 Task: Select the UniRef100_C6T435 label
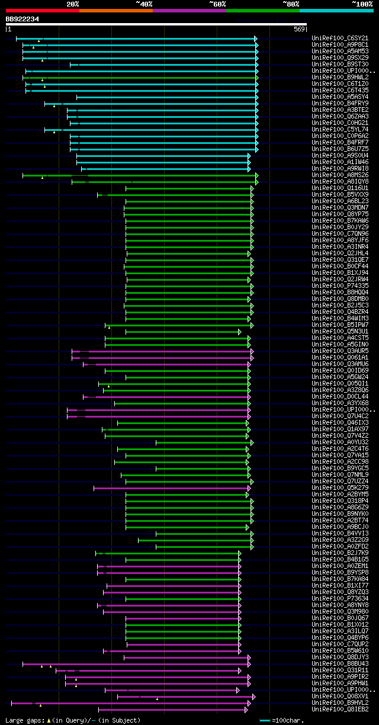pos(340,91)
